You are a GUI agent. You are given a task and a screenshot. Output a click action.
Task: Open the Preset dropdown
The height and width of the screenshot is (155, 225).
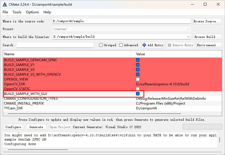coord(188,29)
